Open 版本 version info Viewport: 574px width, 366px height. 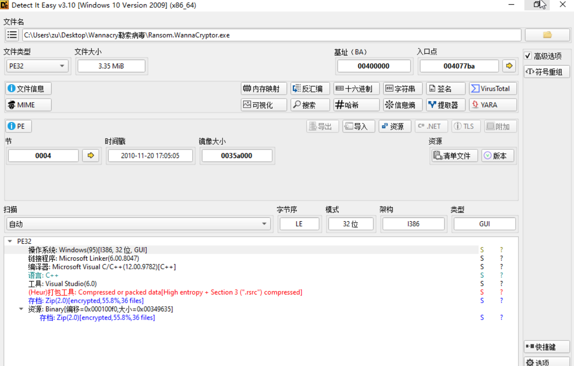[x=498, y=155]
